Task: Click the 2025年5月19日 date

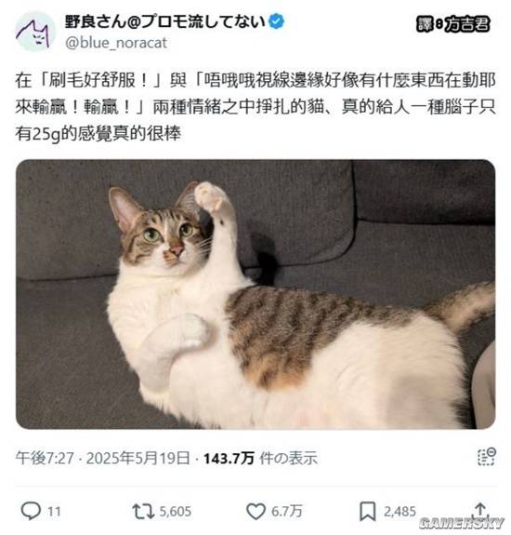Action: [x=138, y=458]
